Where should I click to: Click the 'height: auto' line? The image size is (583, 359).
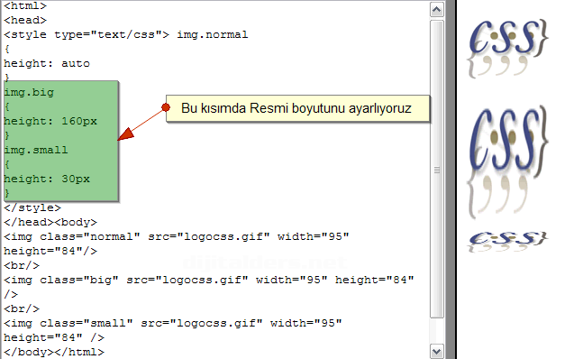[47, 64]
